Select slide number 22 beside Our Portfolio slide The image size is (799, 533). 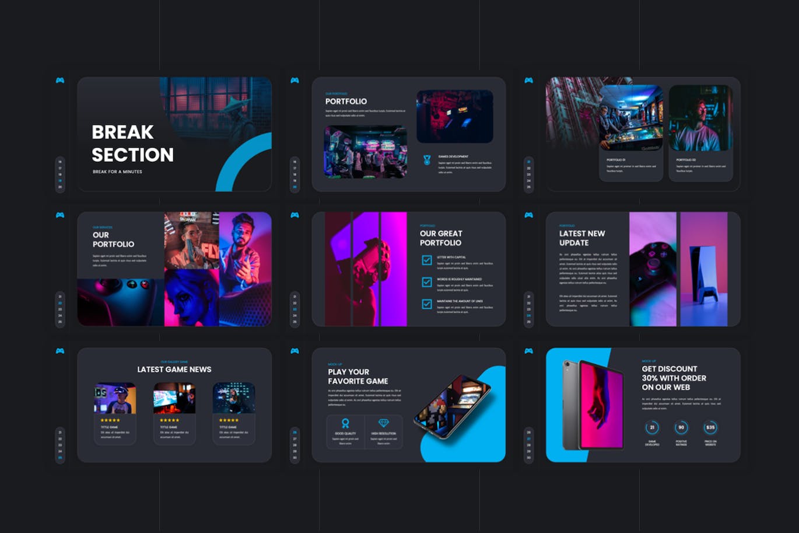(x=59, y=303)
